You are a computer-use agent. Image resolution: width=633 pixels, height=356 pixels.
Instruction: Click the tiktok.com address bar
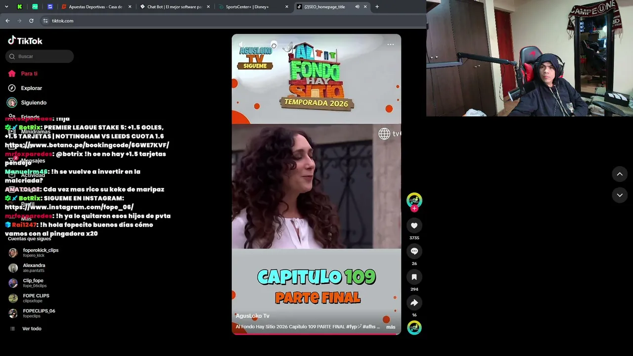[232, 21]
